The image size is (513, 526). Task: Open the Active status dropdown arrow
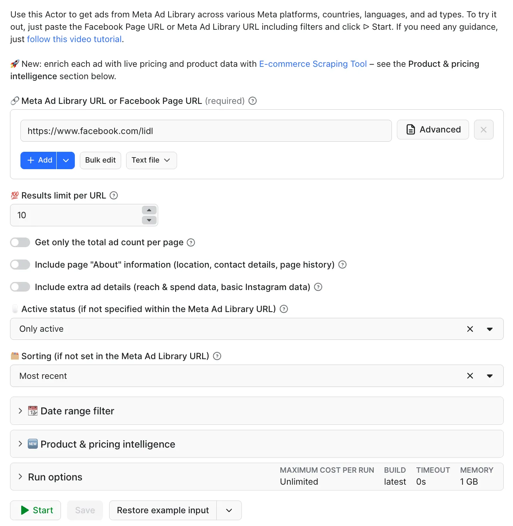click(x=490, y=329)
